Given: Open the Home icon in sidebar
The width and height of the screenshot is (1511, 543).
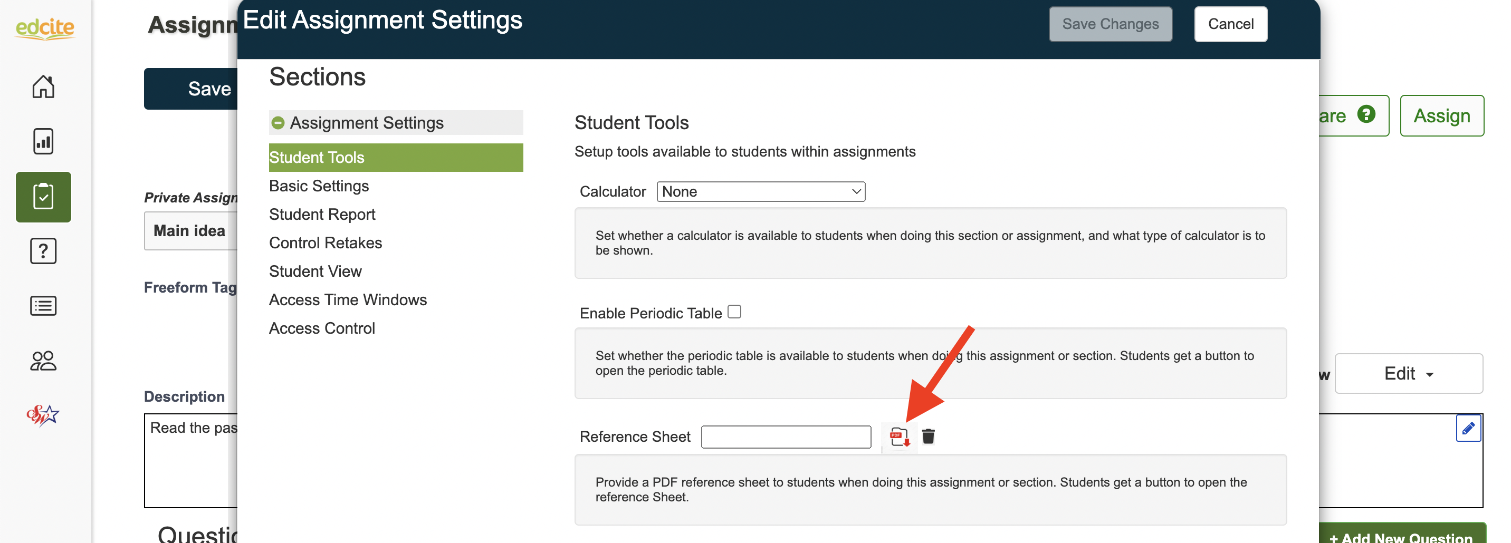Looking at the screenshot, I should (x=43, y=87).
